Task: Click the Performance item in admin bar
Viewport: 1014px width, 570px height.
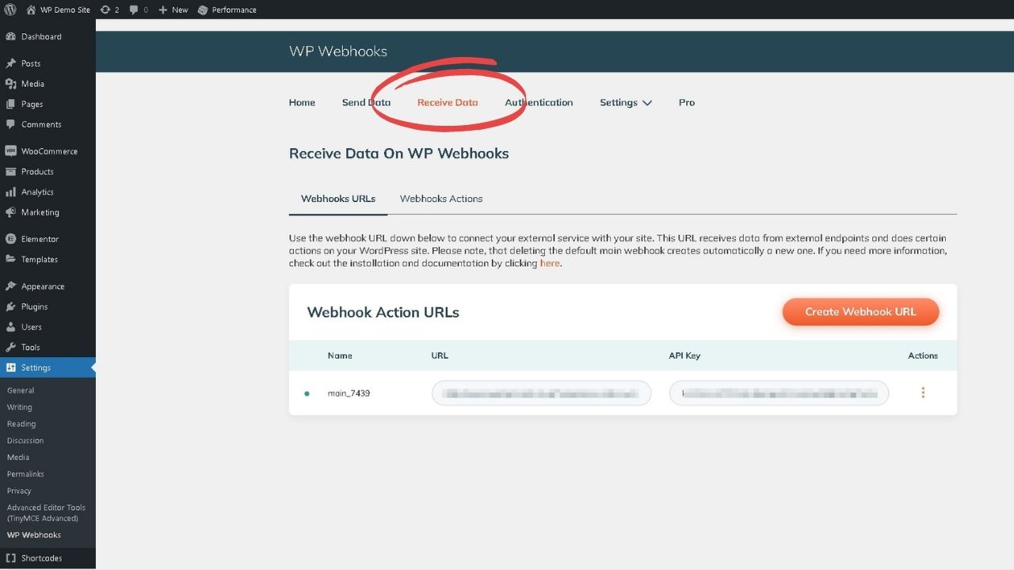Action: tap(227, 9)
